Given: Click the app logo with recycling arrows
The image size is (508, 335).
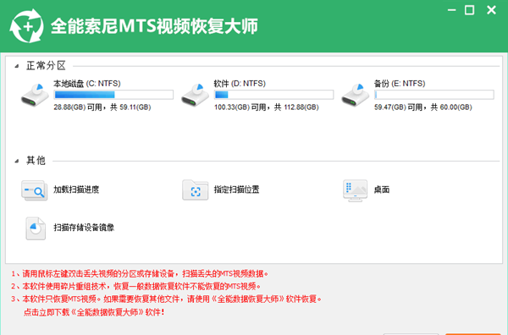Looking at the screenshot, I should click(26, 26).
